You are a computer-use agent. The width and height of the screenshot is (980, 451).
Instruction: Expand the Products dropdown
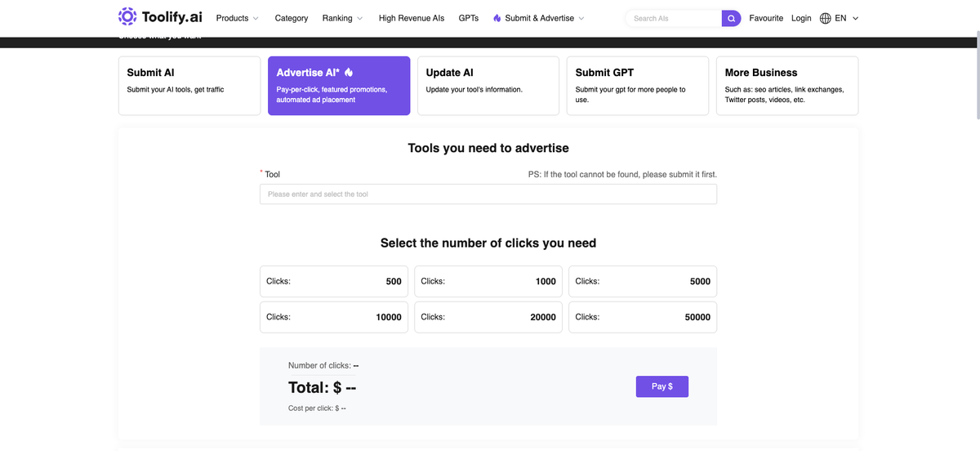[237, 18]
